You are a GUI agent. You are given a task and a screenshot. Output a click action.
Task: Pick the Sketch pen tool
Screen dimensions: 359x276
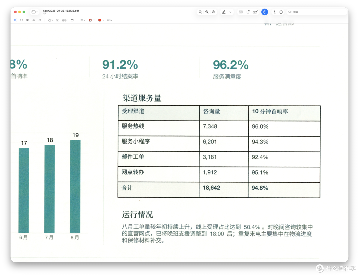point(34,20)
